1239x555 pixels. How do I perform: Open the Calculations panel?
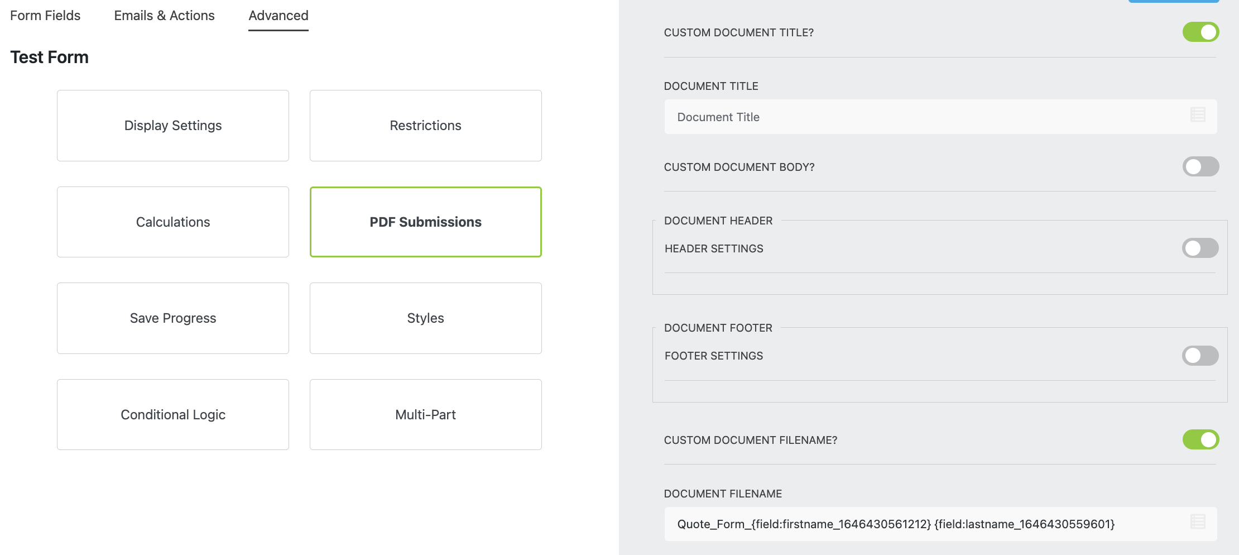click(173, 222)
